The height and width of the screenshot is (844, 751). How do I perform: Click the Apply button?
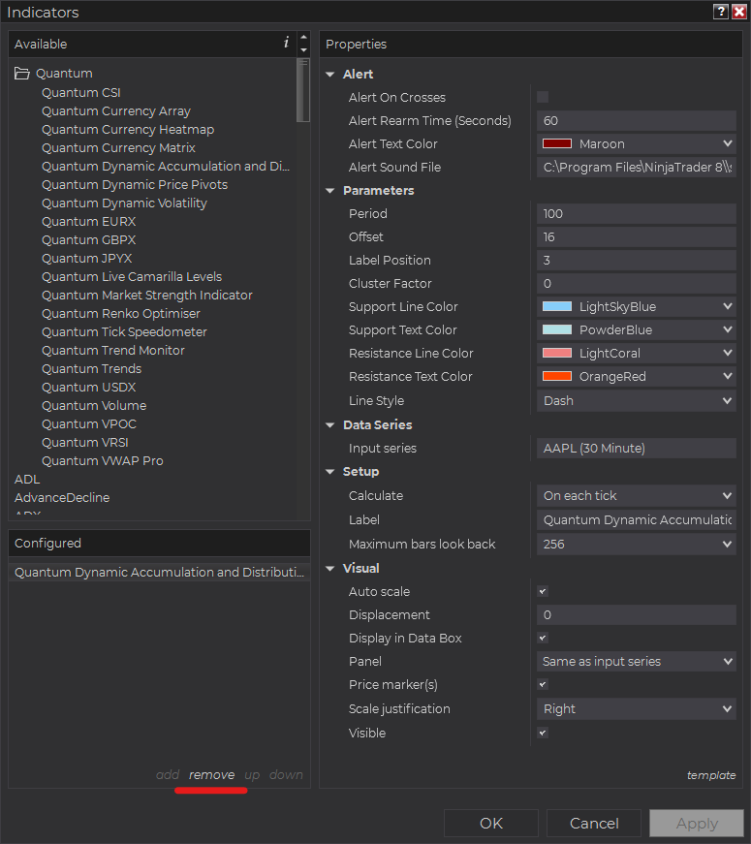pyautogui.click(x=697, y=823)
